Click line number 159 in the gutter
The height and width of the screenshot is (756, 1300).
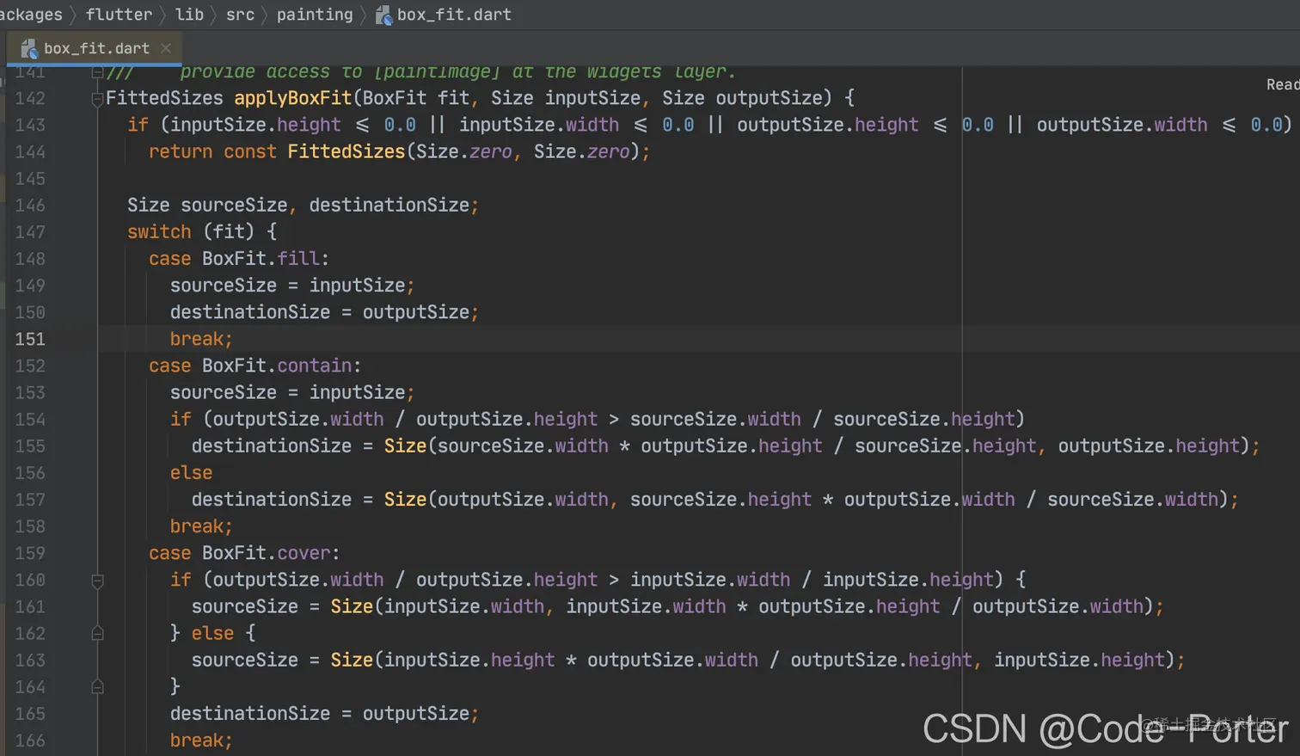30,553
